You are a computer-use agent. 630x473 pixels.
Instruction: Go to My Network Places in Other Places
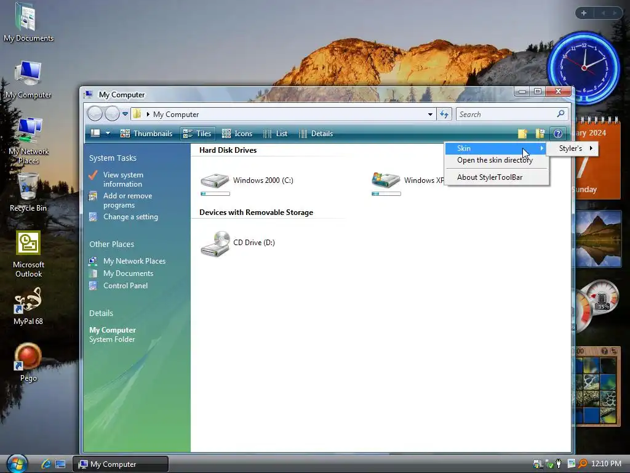[x=134, y=261]
